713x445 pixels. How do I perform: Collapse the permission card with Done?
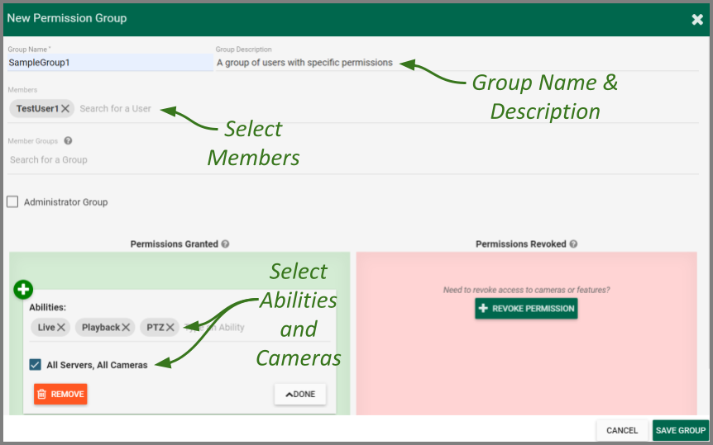[x=300, y=395]
